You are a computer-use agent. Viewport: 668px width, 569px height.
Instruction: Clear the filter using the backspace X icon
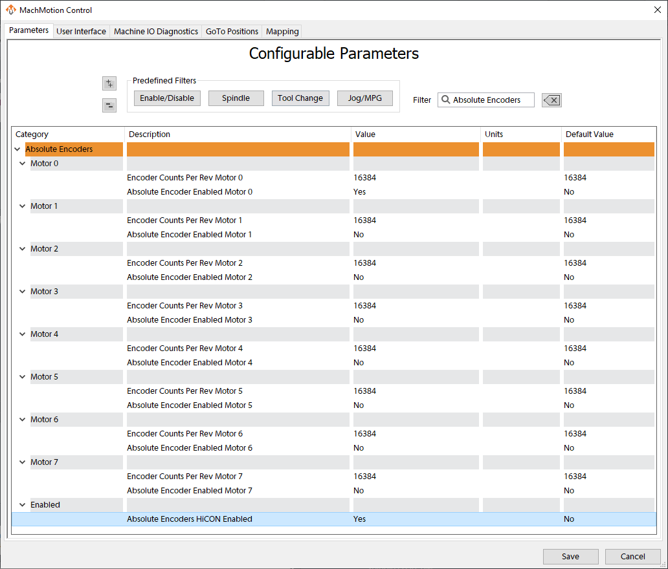click(x=551, y=100)
